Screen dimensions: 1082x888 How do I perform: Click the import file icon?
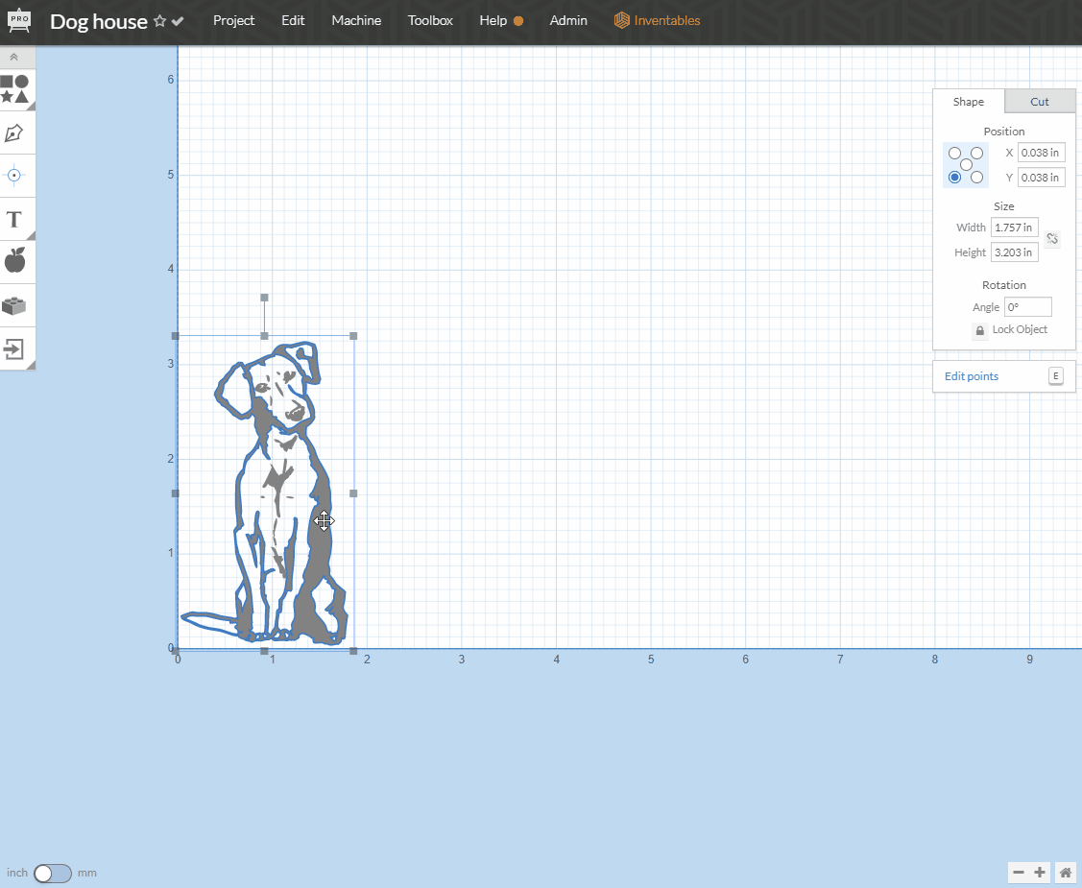14,348
